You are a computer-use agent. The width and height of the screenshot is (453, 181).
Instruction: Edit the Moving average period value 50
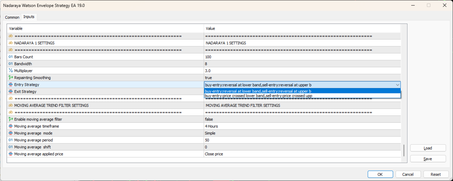tap(302, 140)
